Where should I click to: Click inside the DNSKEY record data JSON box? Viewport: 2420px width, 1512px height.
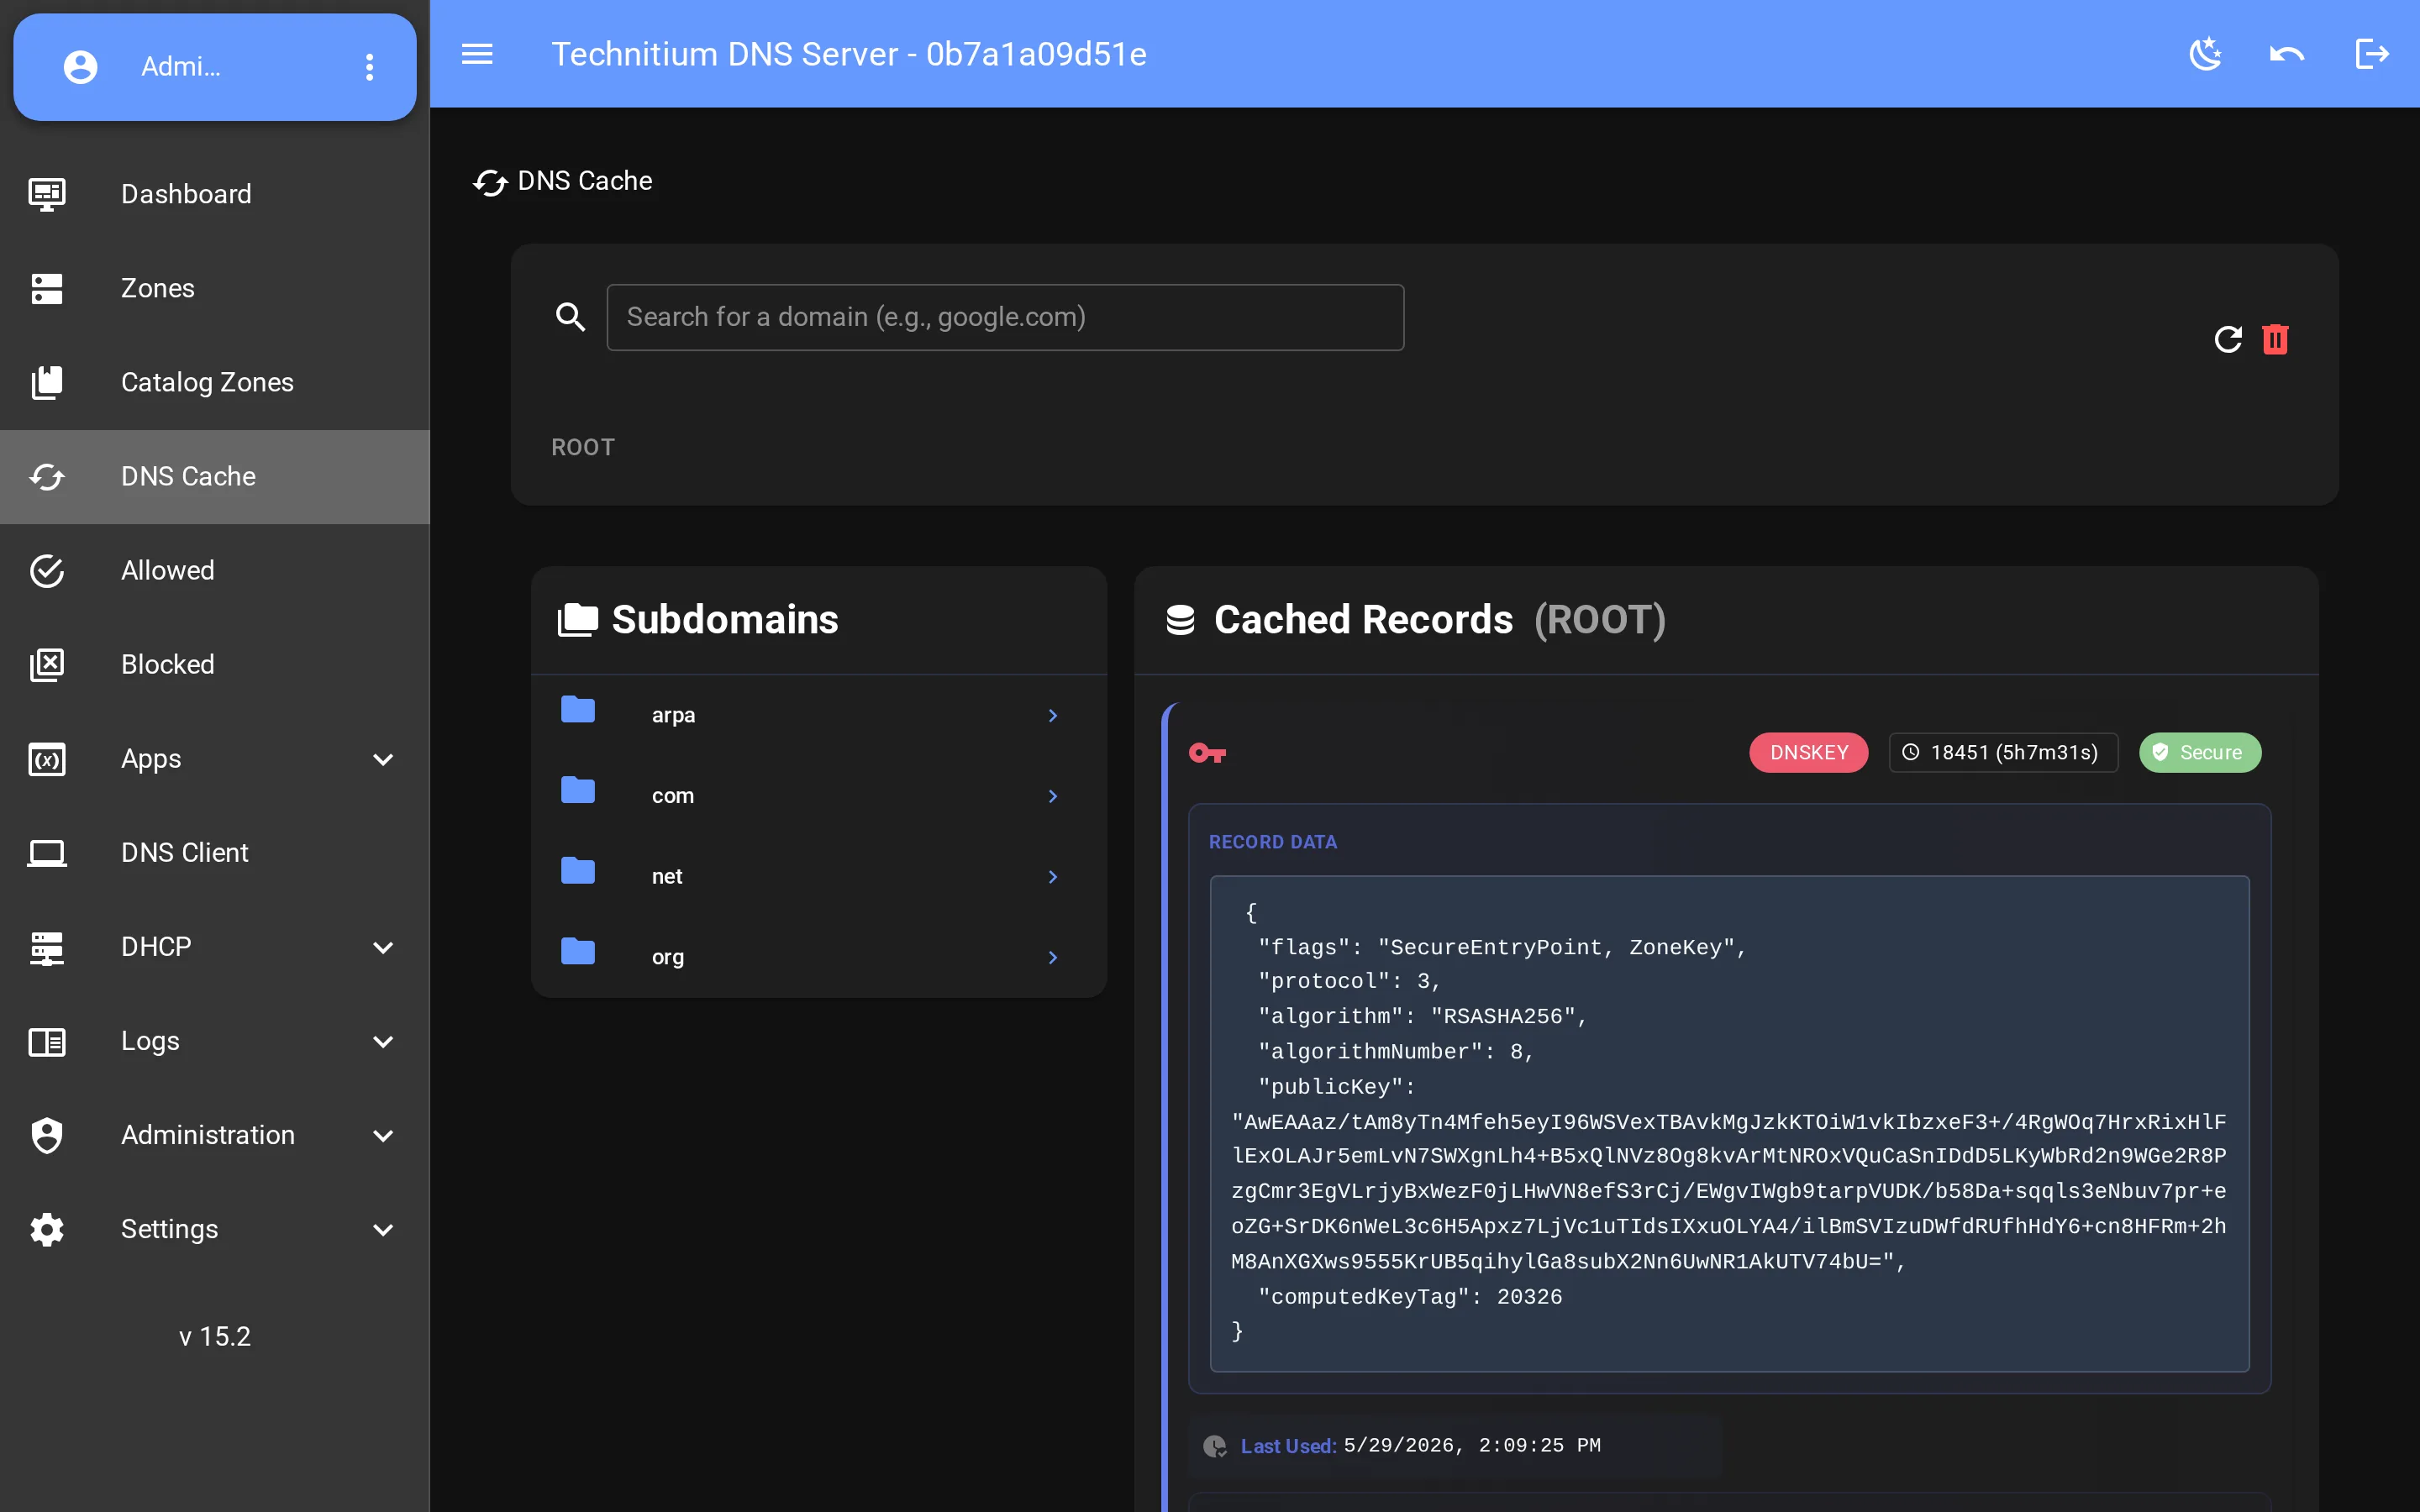1729,1123
